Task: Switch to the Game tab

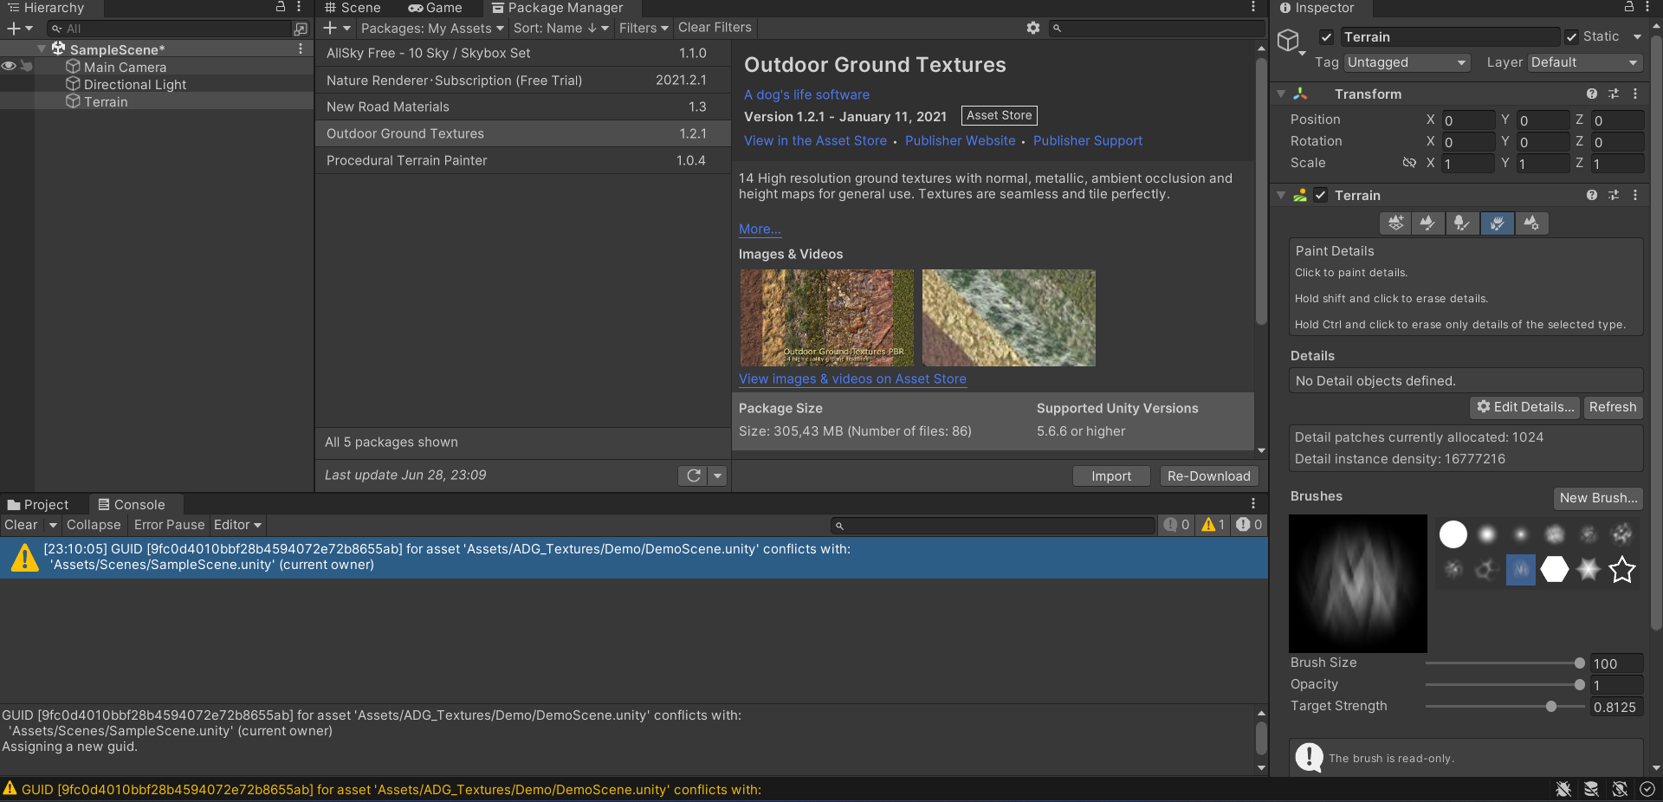Action: pyautogui.click(x=435, y=8)
